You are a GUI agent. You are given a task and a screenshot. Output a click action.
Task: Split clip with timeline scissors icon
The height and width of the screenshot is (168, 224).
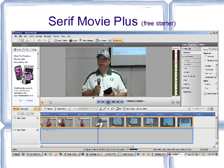[101, 109]
